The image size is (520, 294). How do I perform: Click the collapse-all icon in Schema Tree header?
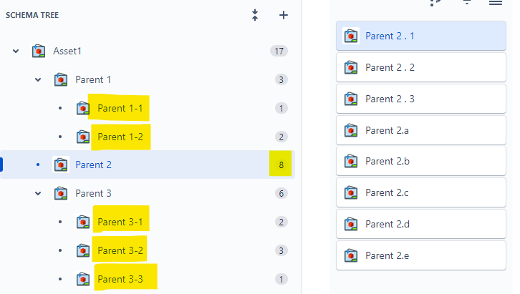coord(255,15)
